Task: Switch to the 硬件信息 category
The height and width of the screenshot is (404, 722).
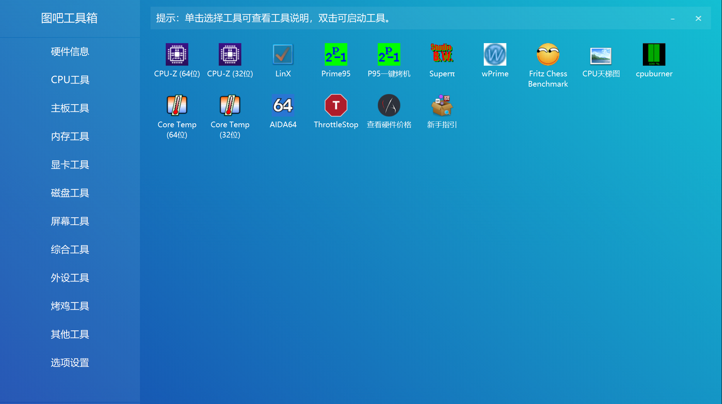Action: (70, 52)
